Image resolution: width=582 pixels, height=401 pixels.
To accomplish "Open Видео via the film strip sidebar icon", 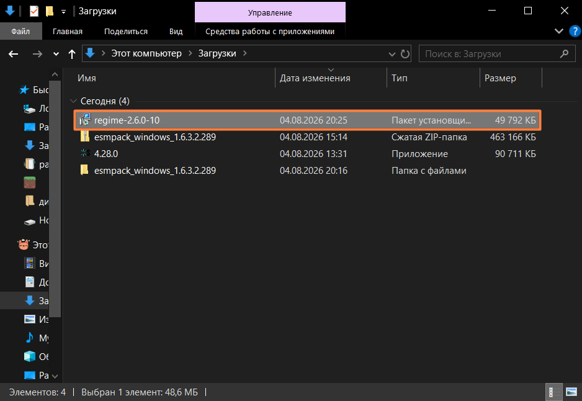I will click(30, 263).
